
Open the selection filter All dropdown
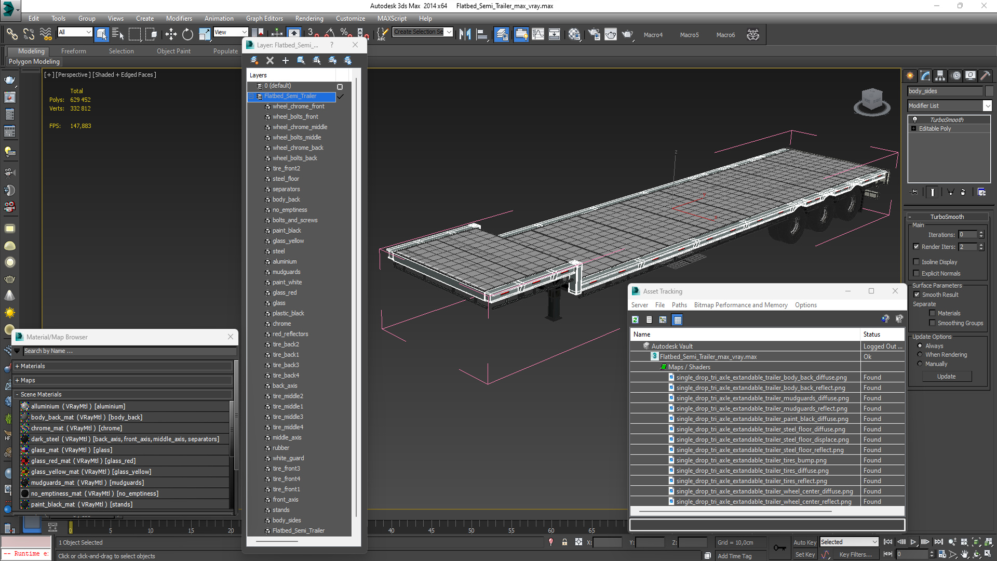[x=75, y=32]
